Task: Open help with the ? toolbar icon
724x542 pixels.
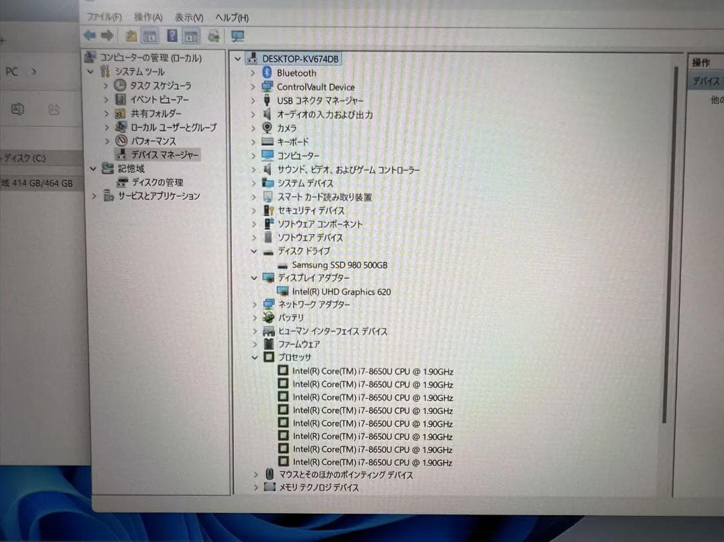Action: [172, 36]
